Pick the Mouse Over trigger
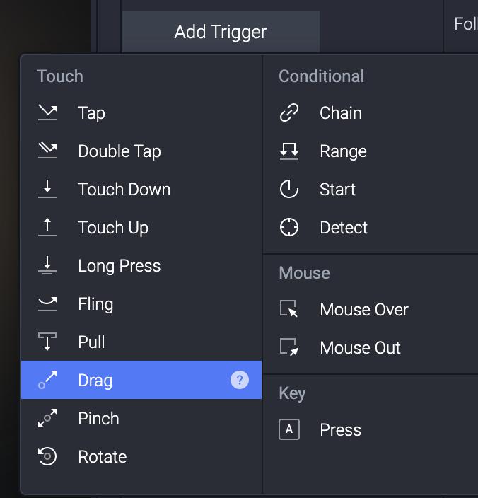 [363, 310]
